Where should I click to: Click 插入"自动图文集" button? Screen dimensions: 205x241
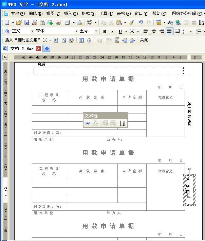(x=28, y=40)
